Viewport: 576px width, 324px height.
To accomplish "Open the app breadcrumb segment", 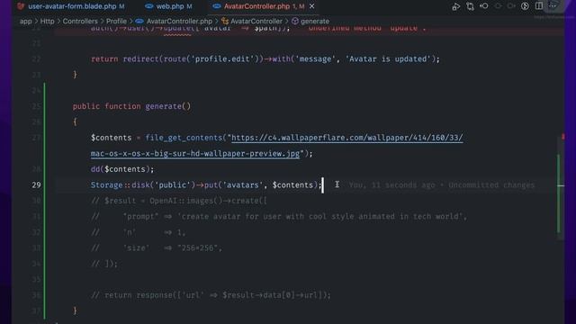I will [26, 22].
